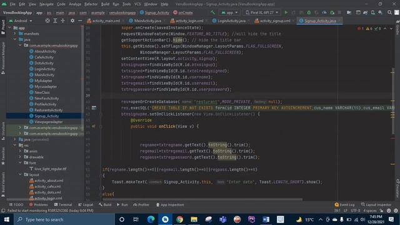The width and height of the screenshot is (400, 225).
Task: Open the Android project view dropdown
Action: (x=21, y=21)
